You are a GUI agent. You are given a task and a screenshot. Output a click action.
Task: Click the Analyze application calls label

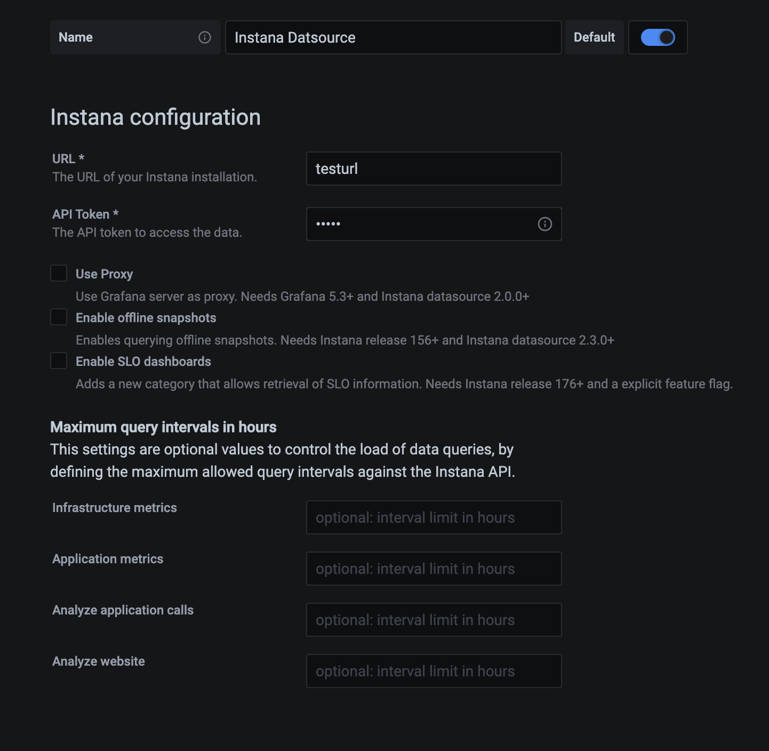tap(123, 610)
